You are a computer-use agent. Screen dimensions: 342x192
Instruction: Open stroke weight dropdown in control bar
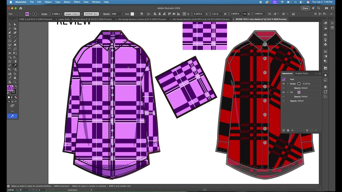[62, 14]
